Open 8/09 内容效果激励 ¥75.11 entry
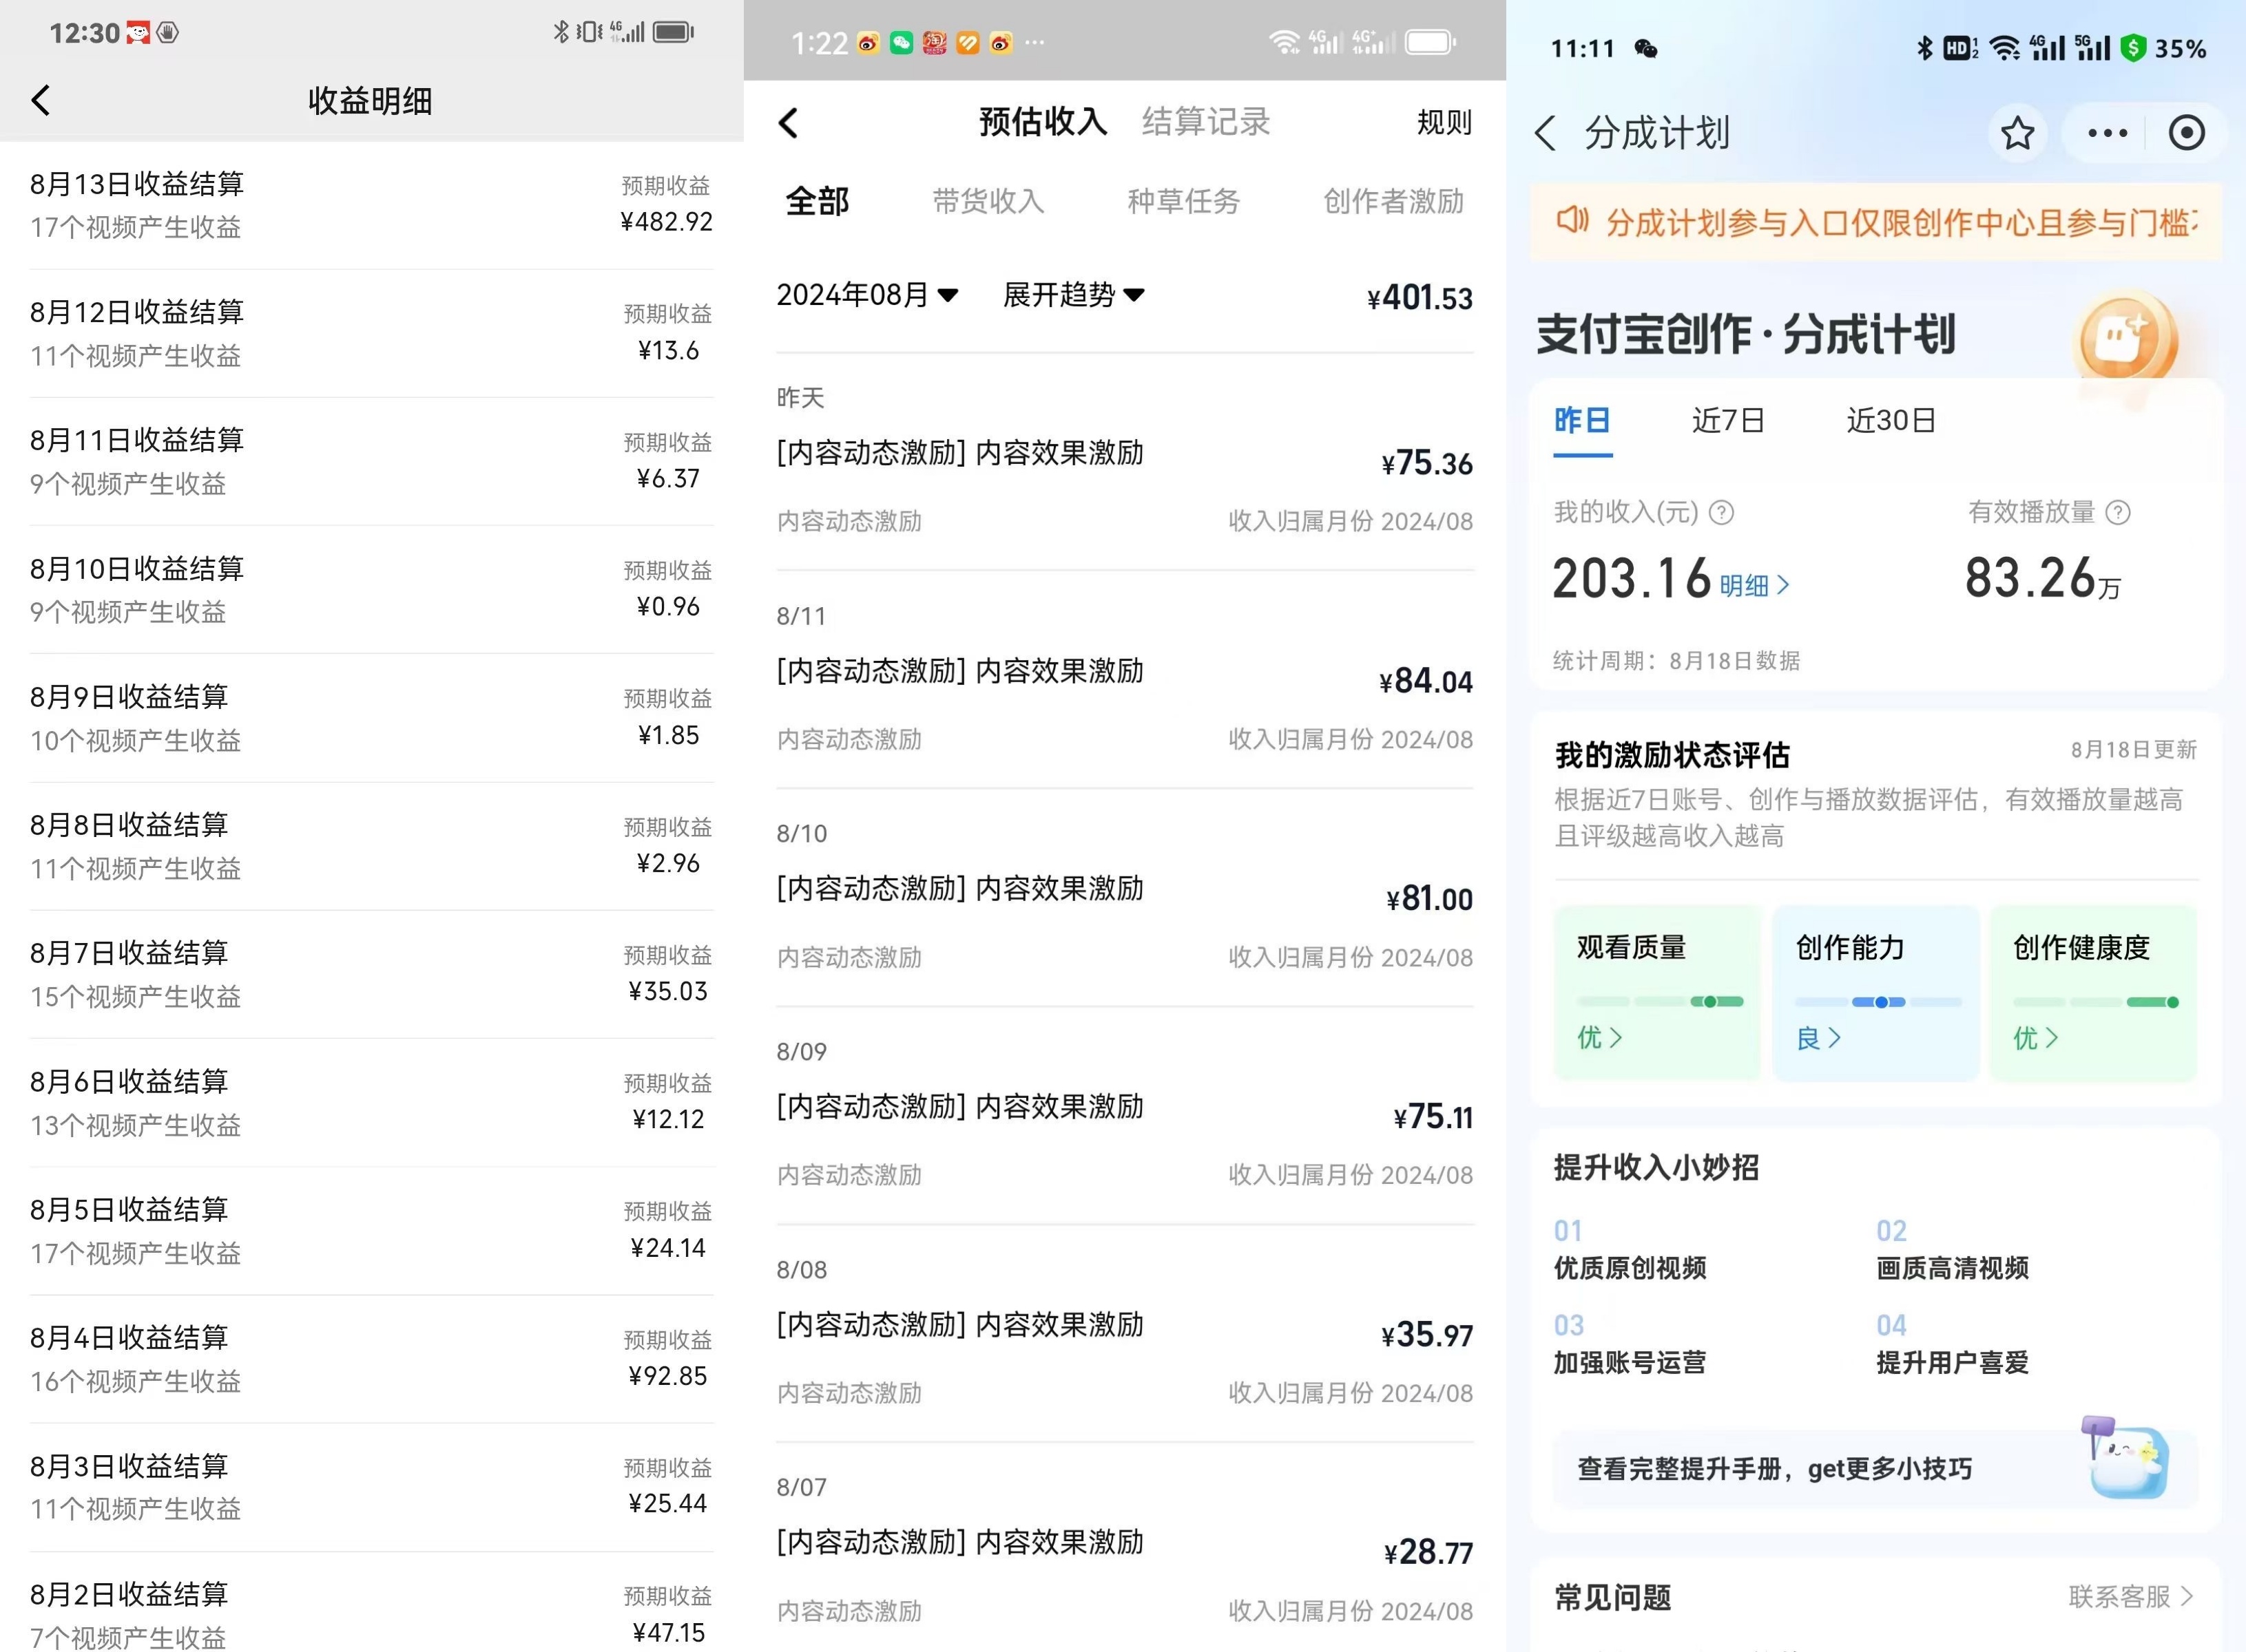The height and width of the screenshot is (1652, 2246). (1125, 1116)
